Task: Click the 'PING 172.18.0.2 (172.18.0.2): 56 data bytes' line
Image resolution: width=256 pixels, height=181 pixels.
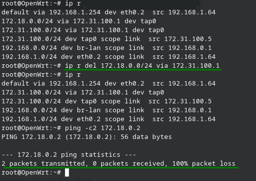Action: pyautogui.click(x=87, y=137)
